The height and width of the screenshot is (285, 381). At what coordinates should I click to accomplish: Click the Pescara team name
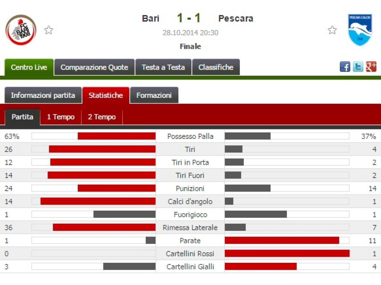(236, 18)
